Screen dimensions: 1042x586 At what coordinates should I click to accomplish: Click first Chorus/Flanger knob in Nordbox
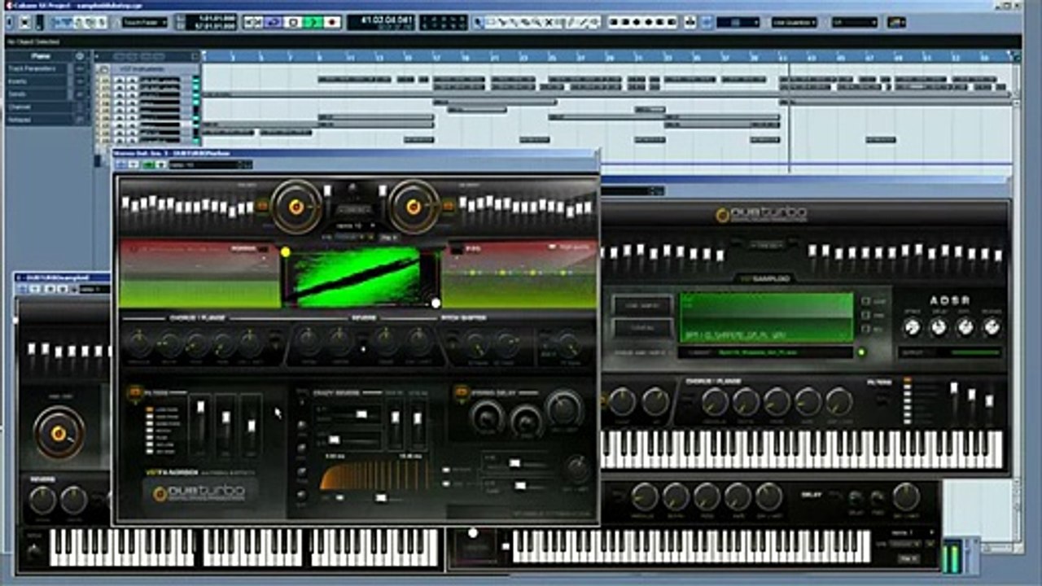139,344
